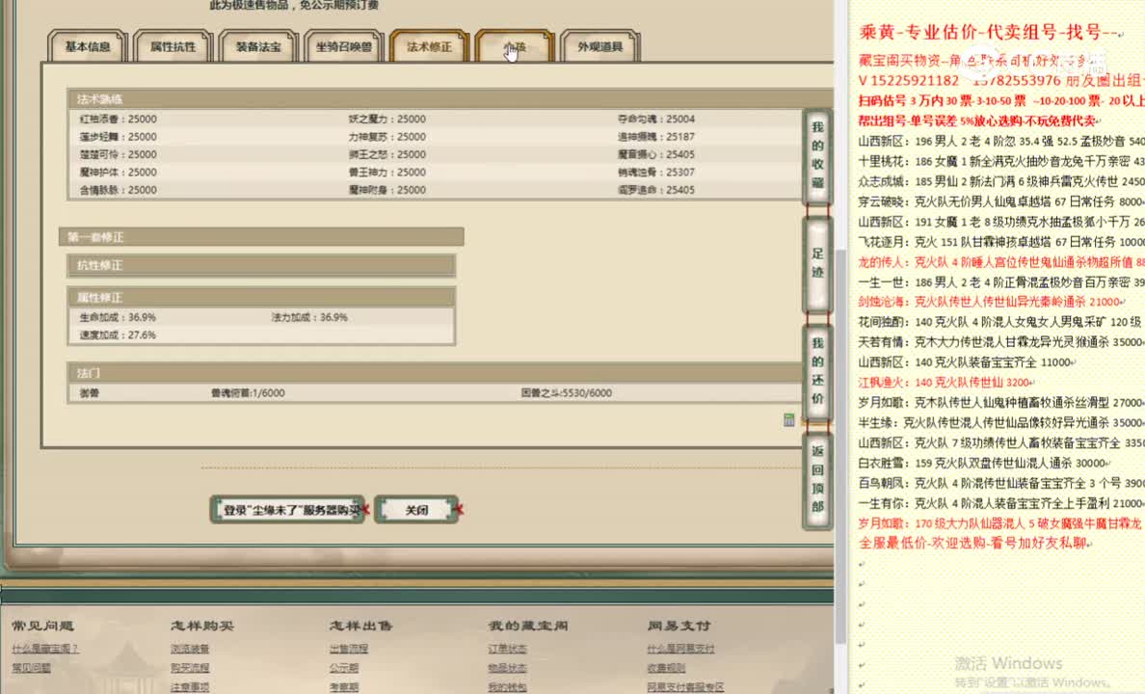Screen dimensions: 1145x694
Task: Open the 装备法宝 tab
Action: [258, 46]
